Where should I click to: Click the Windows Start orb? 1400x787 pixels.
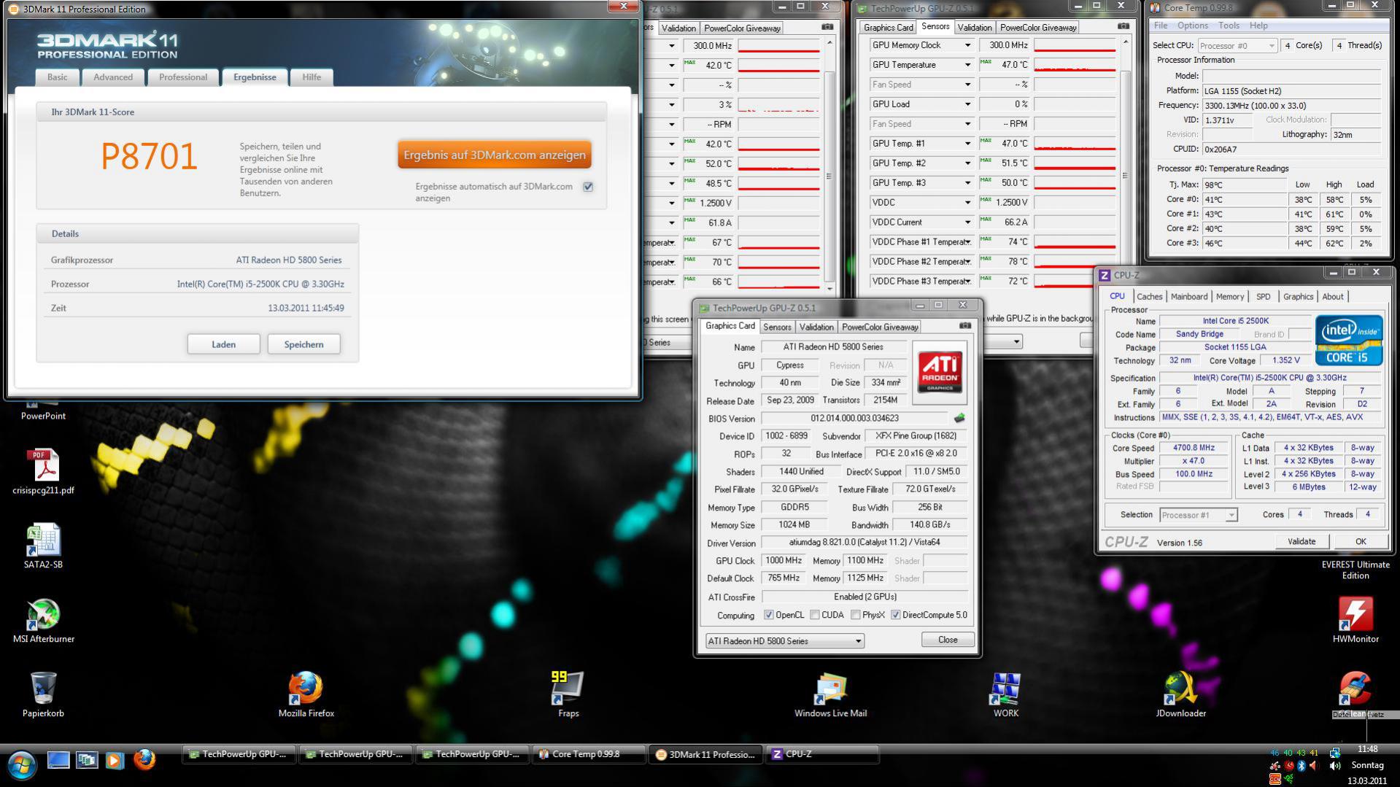coord(22,764)
